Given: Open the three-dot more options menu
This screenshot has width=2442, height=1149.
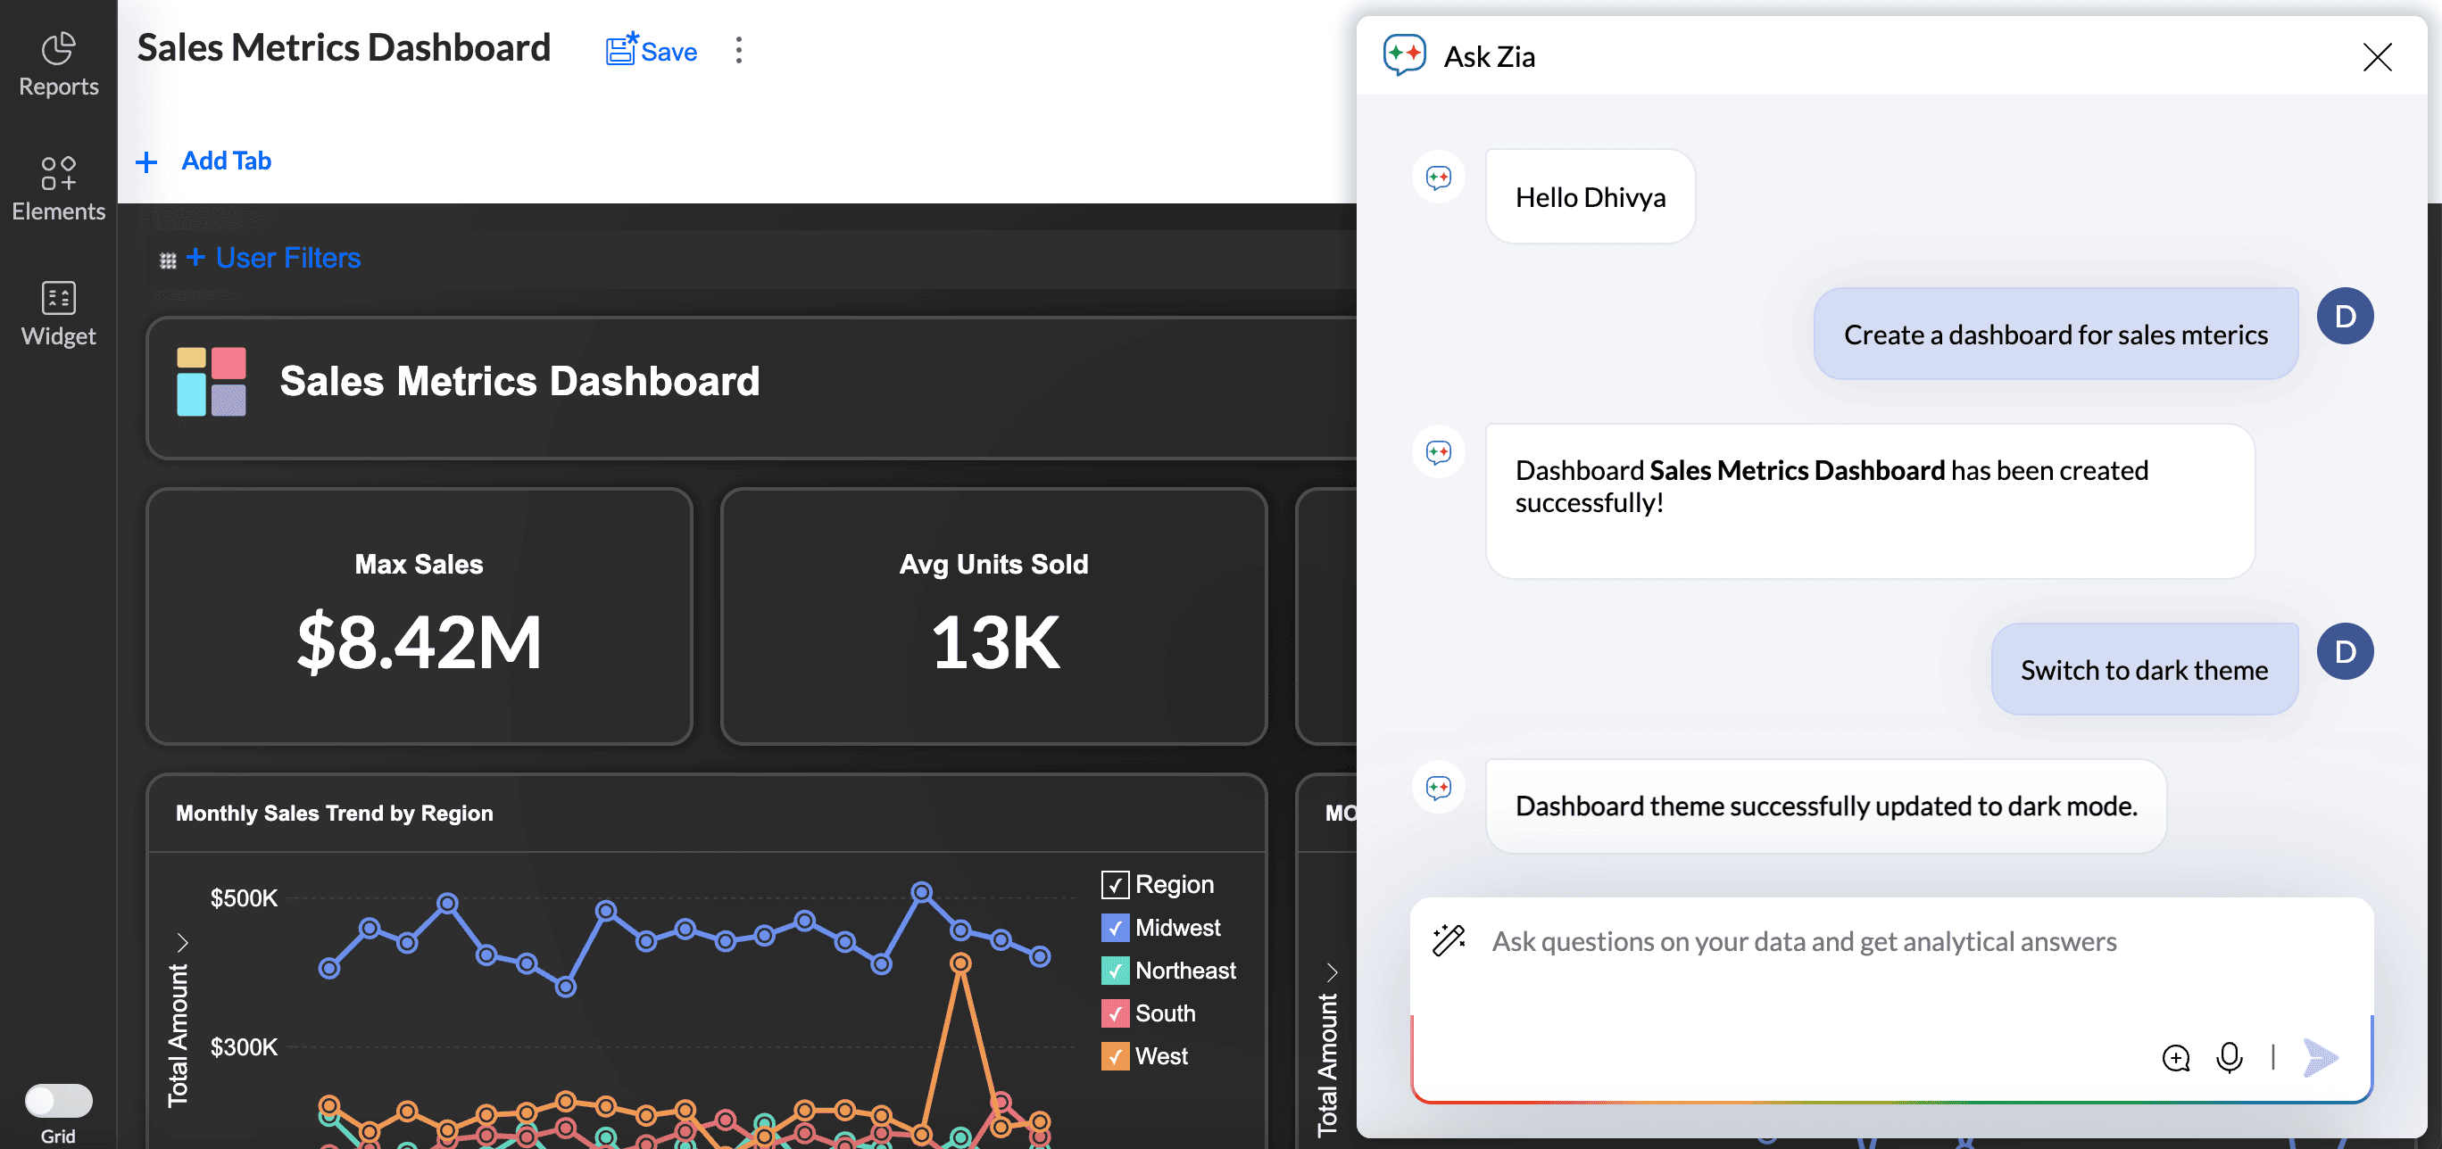Looking at the screenshot, I should coord(738,50).
